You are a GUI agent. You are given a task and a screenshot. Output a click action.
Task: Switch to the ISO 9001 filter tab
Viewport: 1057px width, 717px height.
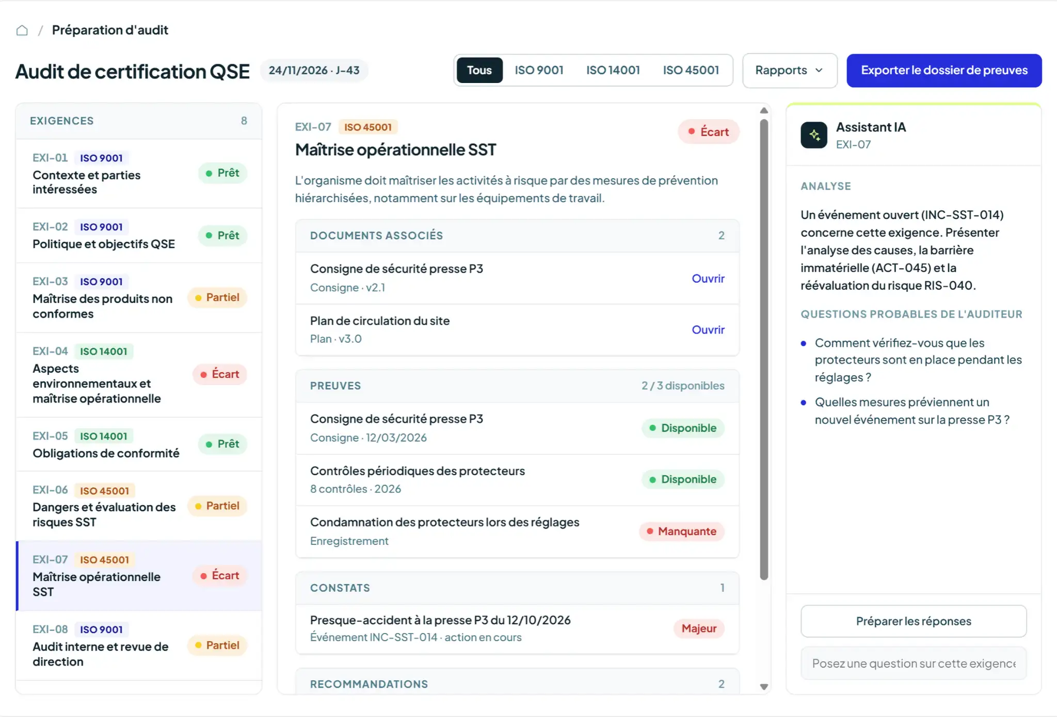pos(539,71)
